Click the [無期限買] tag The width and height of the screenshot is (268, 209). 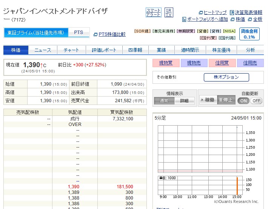(x=186, y=31)
